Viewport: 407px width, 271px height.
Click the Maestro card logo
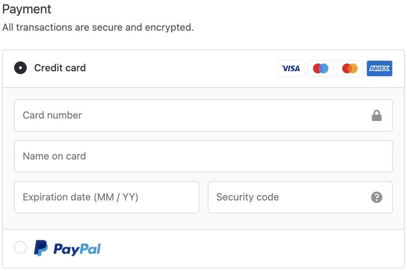click(321, 68)
